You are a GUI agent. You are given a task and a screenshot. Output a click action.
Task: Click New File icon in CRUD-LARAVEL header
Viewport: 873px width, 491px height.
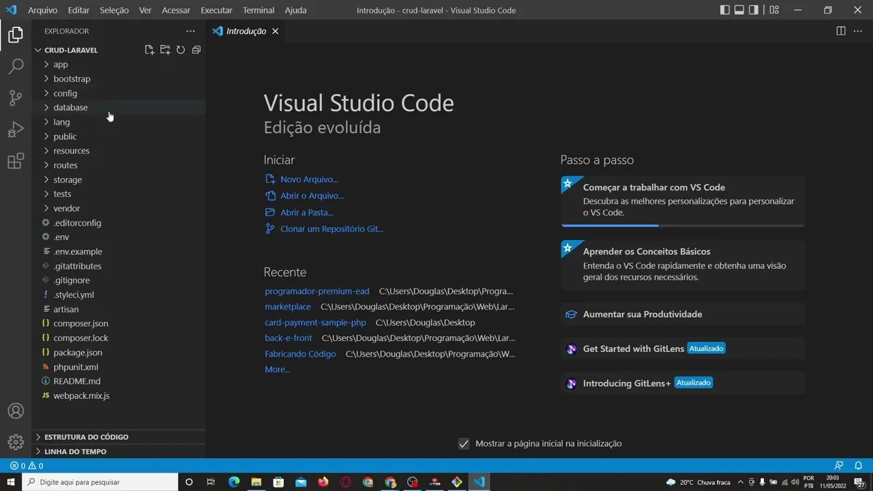(149, 50)
